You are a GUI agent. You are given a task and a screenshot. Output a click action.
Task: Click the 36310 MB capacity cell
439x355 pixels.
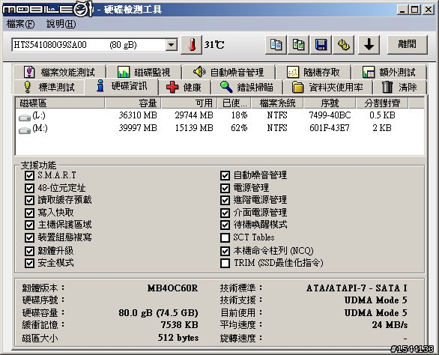(x=138, y=115)
